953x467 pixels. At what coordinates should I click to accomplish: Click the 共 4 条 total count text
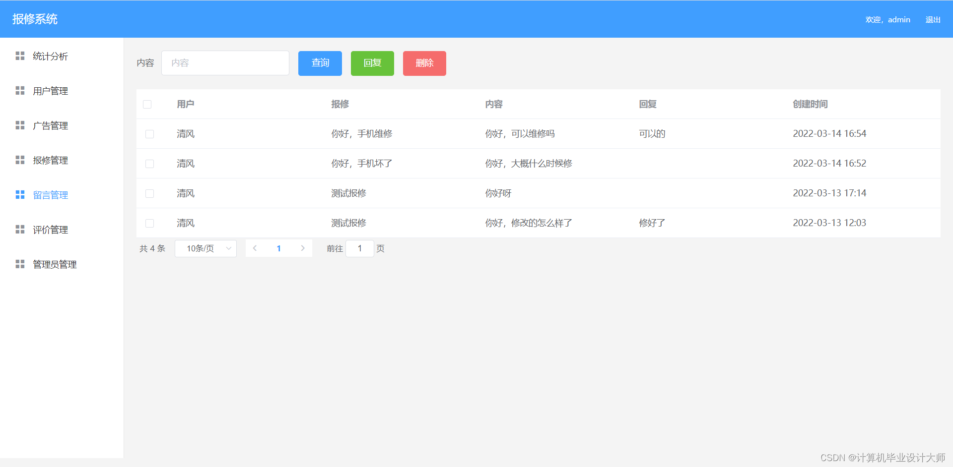(x=152, y=248)
